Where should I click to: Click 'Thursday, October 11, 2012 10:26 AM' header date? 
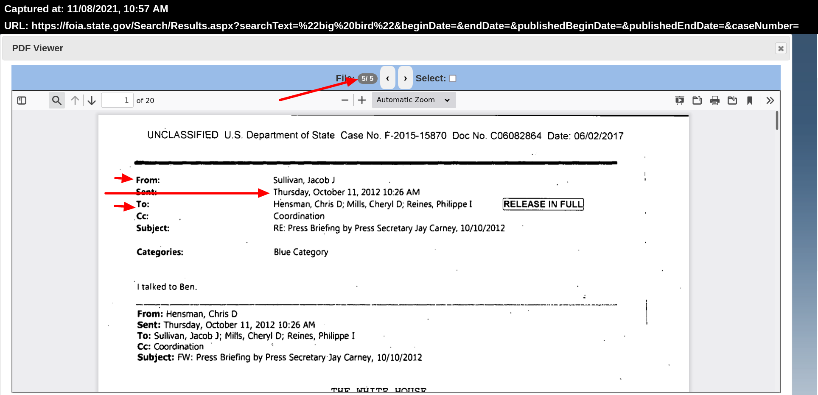(x=346, y=192)
